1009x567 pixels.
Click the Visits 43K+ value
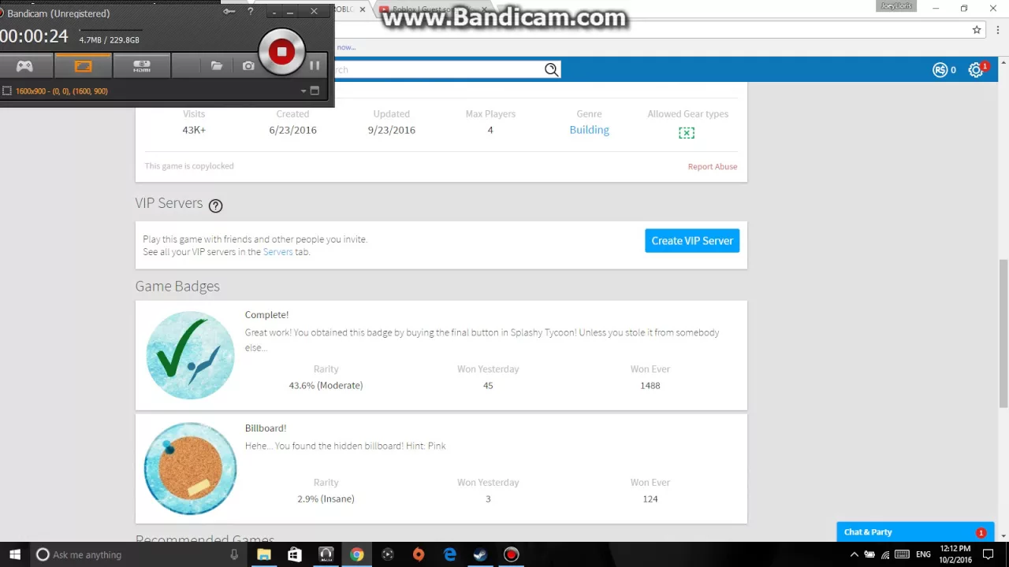194,130
